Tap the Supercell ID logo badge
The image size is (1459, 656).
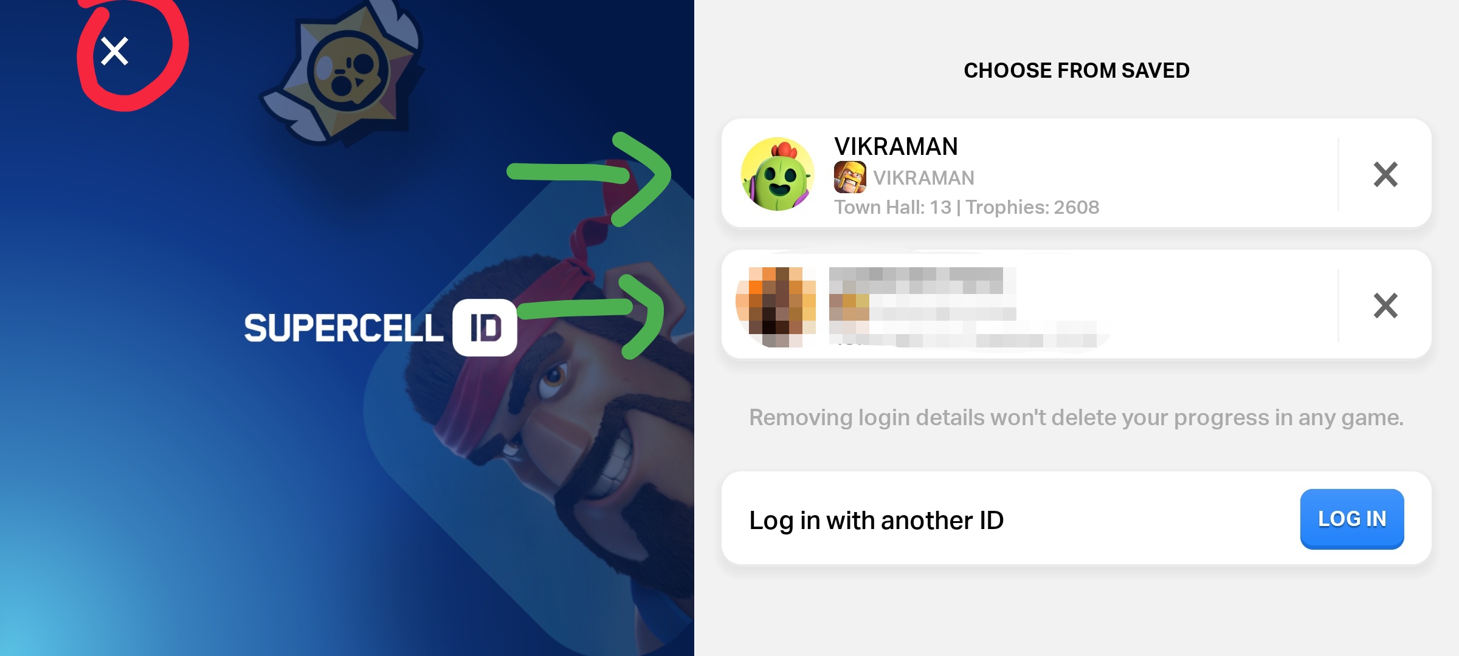click(485, 327)
